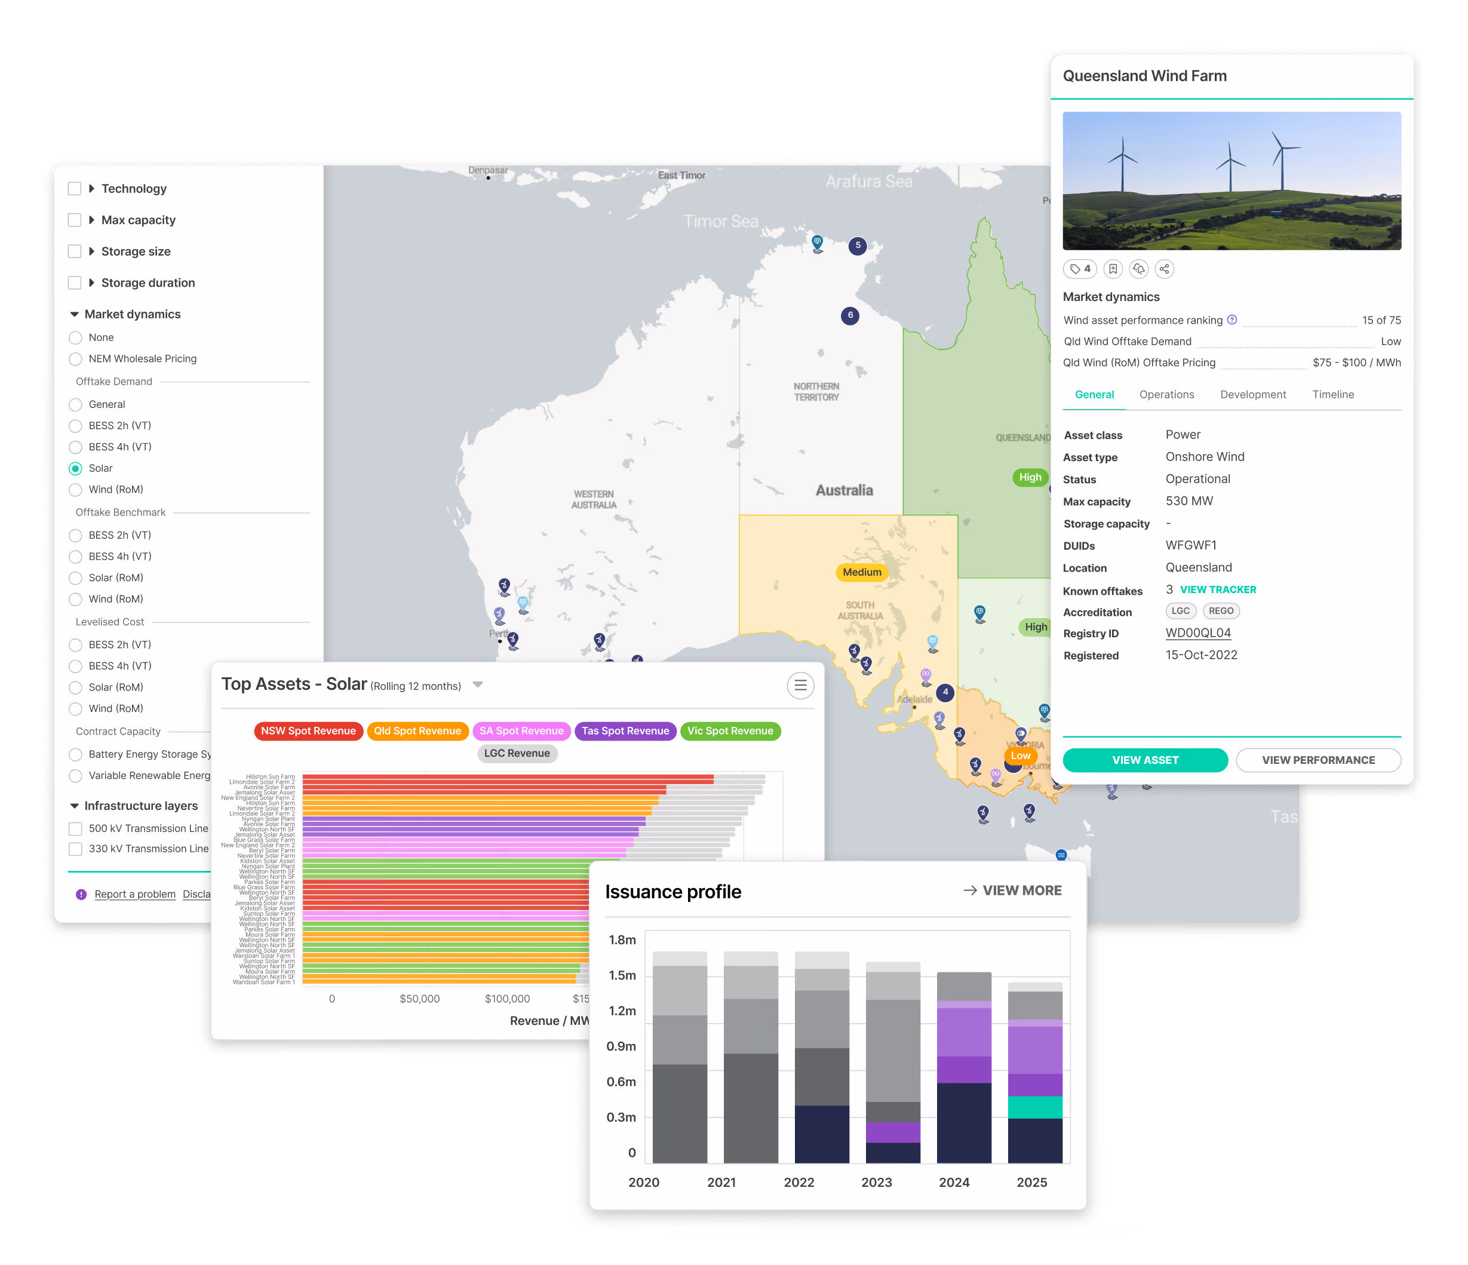Select the None market dynamics radio
1468x1265 pixels.
pos(75,337)
